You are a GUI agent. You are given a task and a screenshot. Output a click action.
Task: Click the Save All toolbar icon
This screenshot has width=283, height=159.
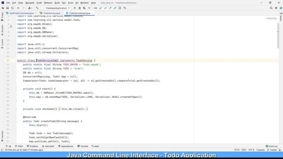point(8,8)
